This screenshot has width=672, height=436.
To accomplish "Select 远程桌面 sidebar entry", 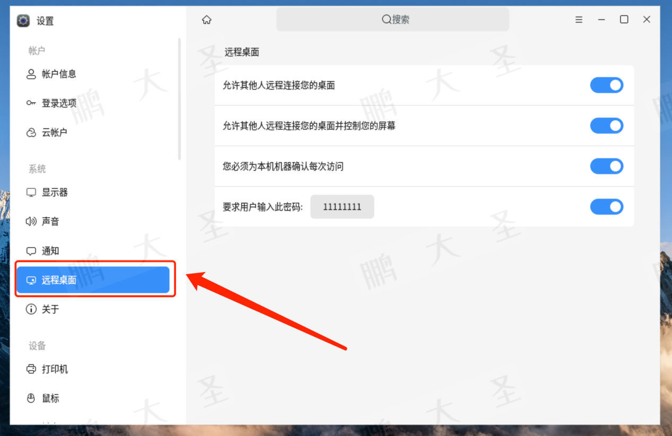I will tap(93, 280).
